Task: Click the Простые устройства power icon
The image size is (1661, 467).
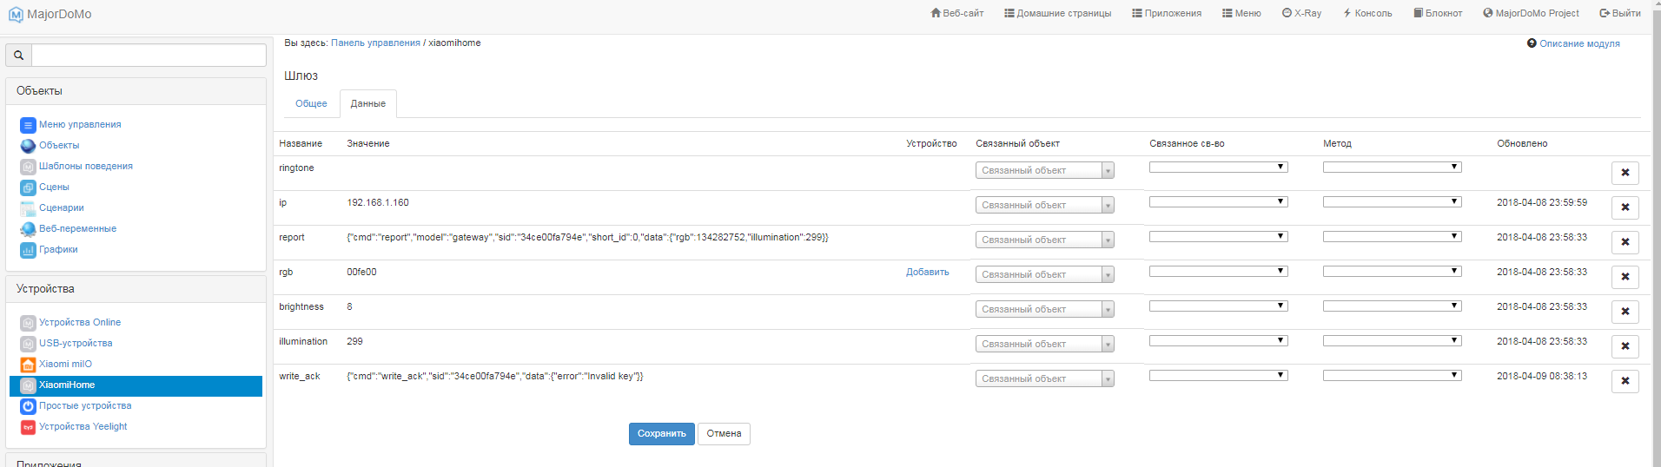Action: point(28,406)
